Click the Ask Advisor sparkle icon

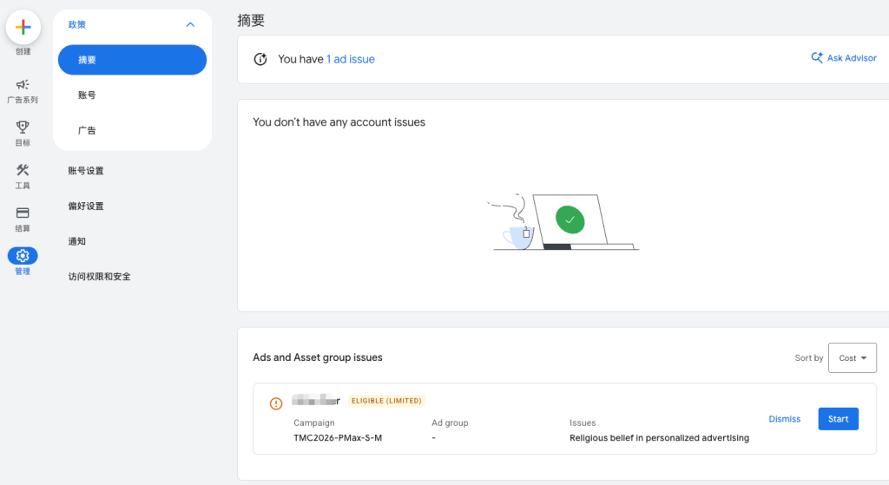point(816,58)
